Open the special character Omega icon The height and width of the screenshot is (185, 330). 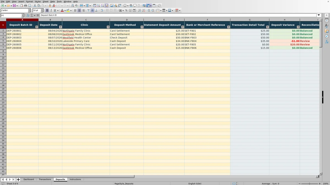[125, 5]
